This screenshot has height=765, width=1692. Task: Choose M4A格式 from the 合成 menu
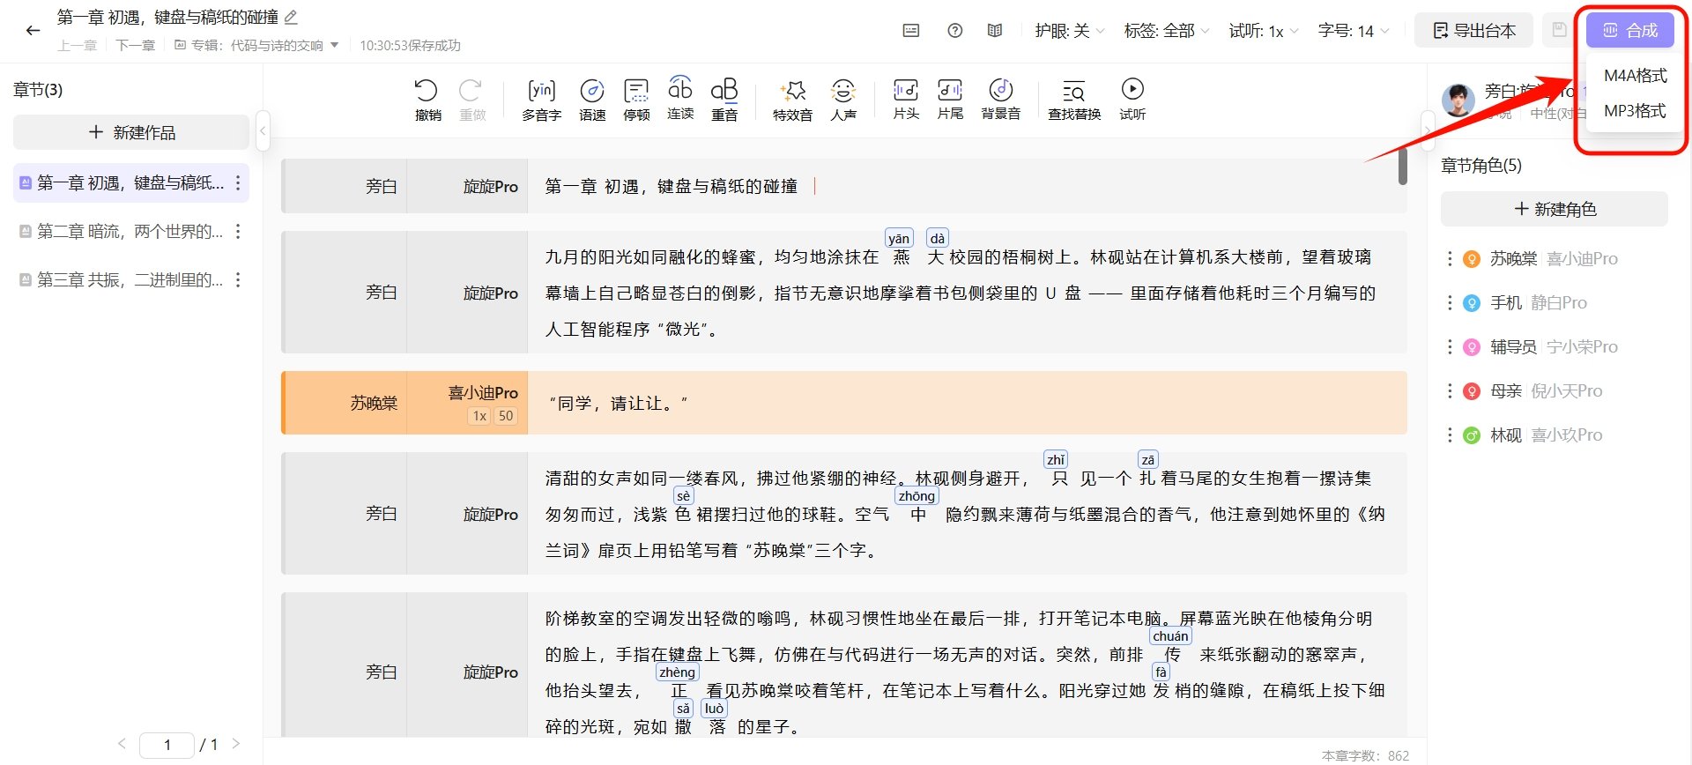pos(1635,76)
